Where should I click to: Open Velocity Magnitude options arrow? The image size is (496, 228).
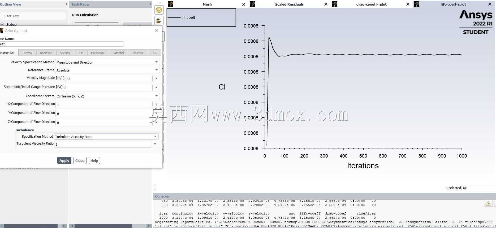[156, 78]
